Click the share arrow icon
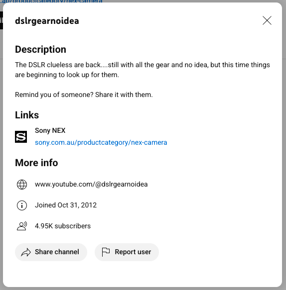The width and height of the screenshot is (286, 290). 26,252
